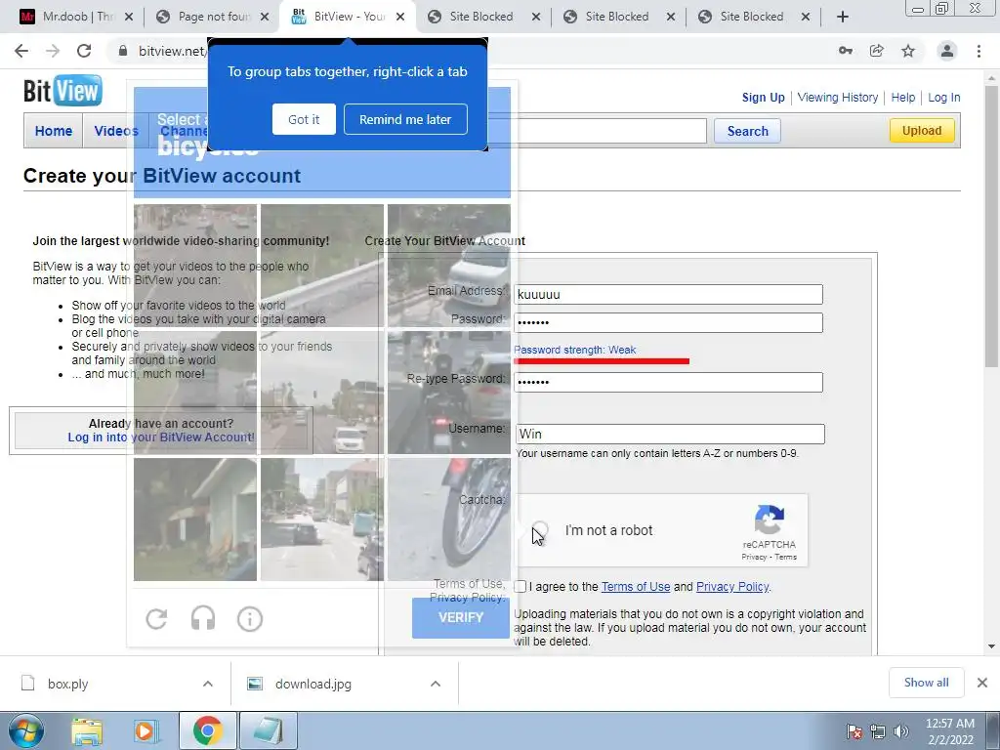The height and width of the screenshot is (750, 1000).
Task: Click the taskbar clock showing 12:57 AM
Action: pos(949,731)
